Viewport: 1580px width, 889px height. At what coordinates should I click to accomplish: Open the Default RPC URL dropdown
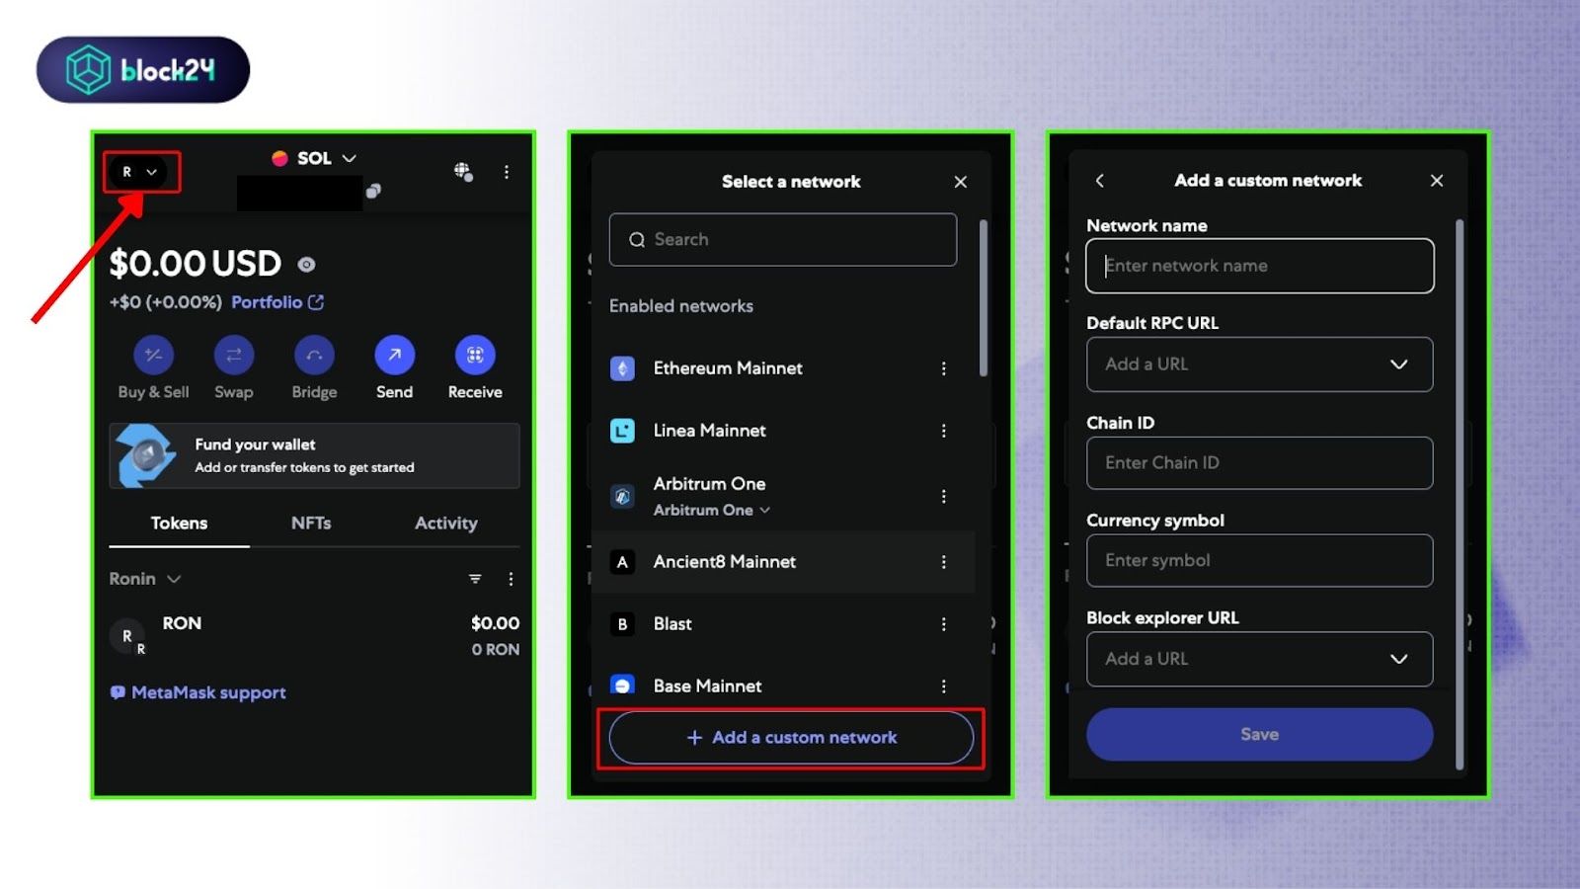pos(1260,364)
